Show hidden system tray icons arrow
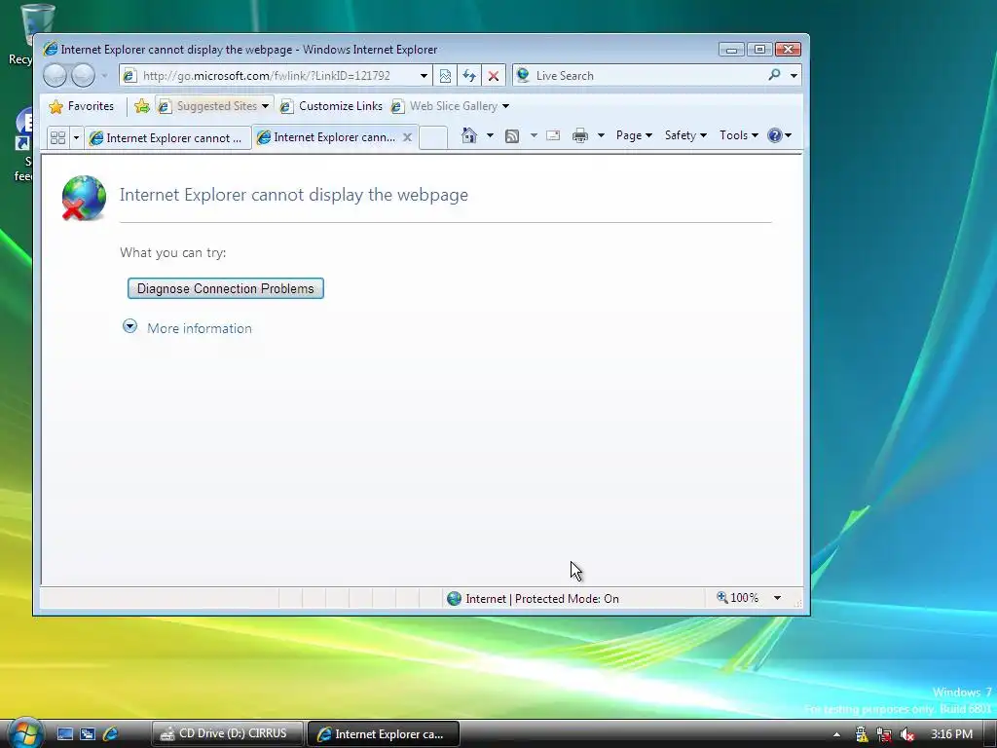Screen dimensions: 997x748 (836, 734)
